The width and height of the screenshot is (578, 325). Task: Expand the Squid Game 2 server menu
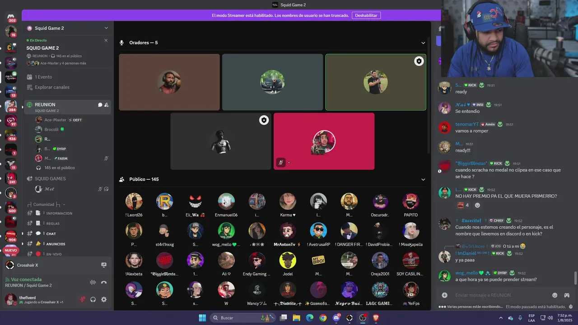68,28
